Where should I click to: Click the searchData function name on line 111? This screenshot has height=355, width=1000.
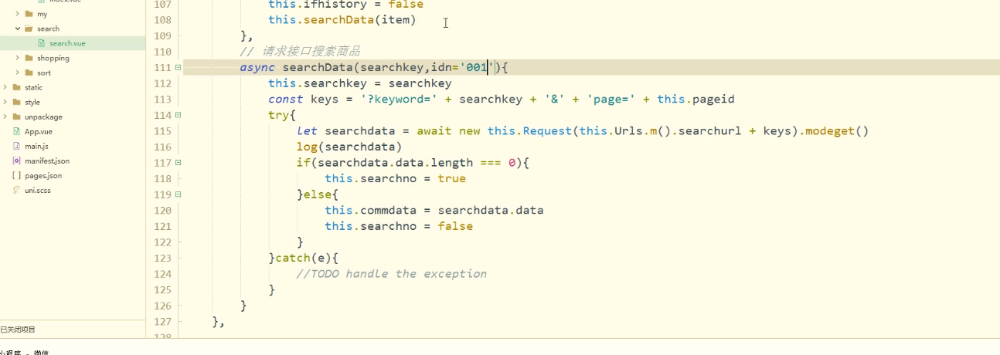point(318,68)
